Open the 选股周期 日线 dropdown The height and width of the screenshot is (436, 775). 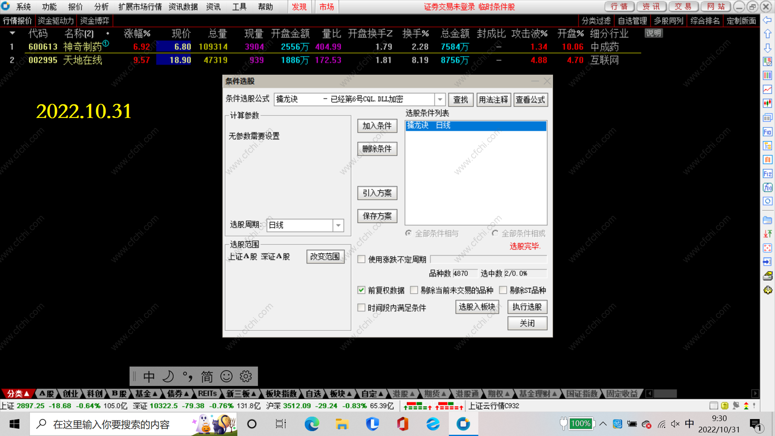(338, 225)
